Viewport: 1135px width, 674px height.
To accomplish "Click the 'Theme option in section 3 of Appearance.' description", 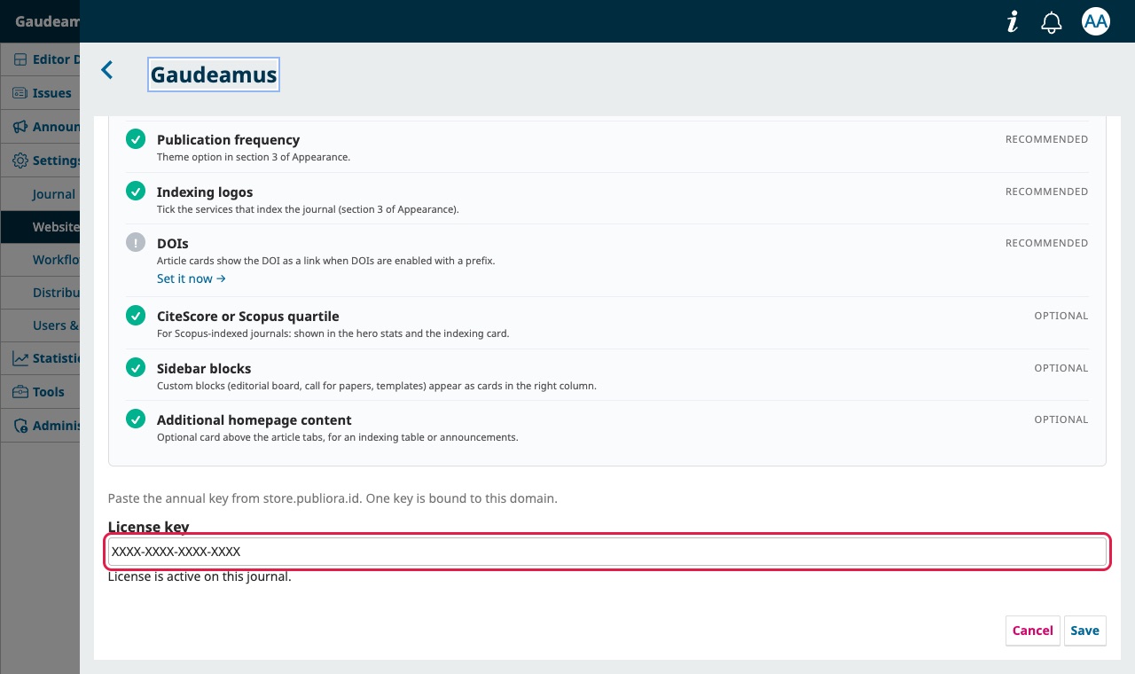I will coord(254,157).
